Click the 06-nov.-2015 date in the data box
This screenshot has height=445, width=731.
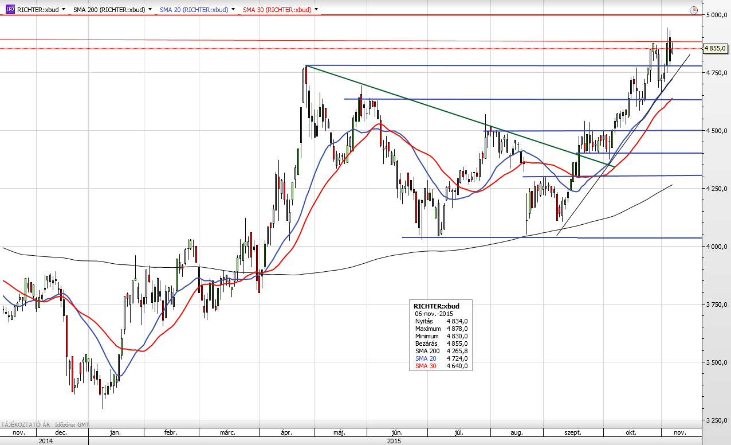(x=434, y=314)
